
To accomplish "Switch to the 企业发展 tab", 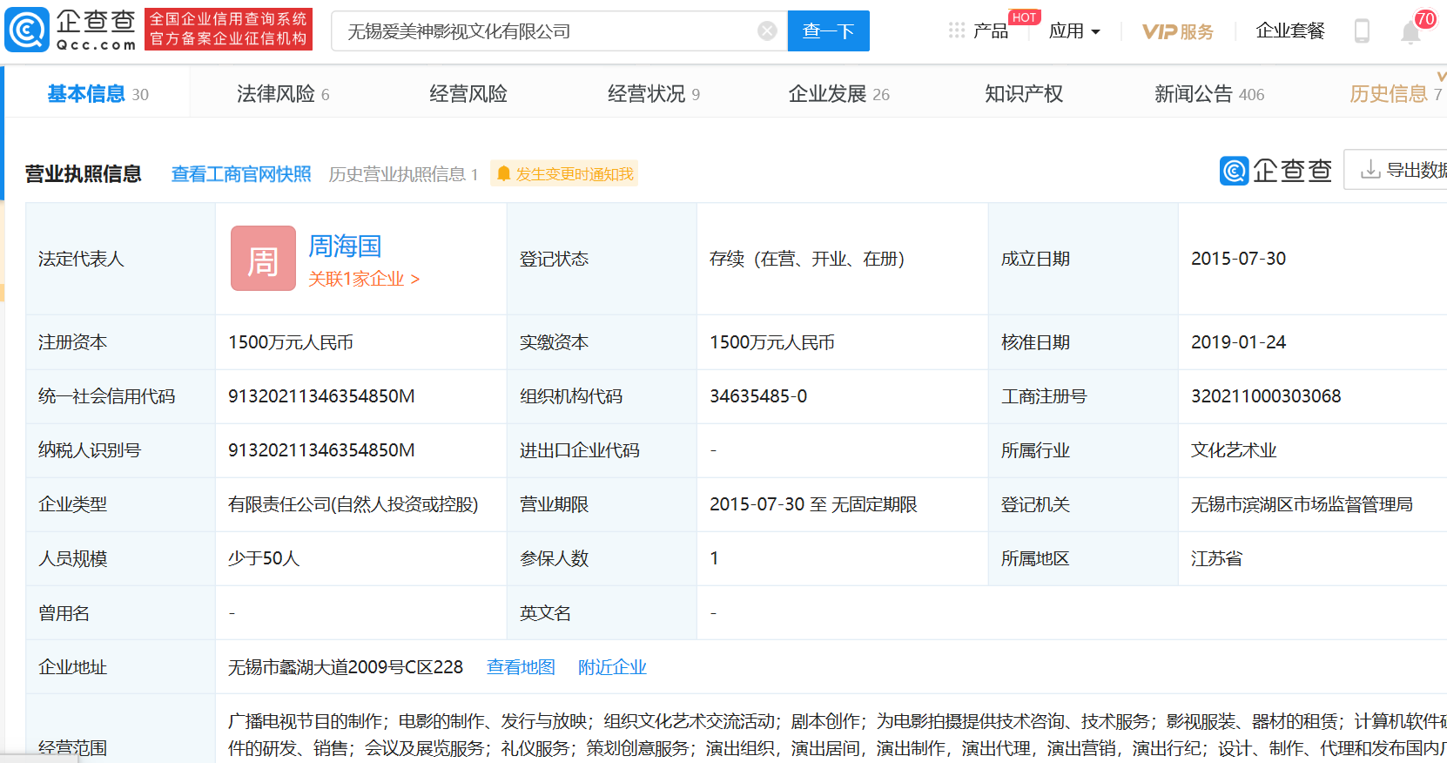I will (839, 94).
